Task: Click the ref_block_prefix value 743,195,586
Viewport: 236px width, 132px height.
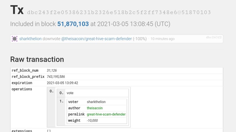Action: (x=56, y=77)
